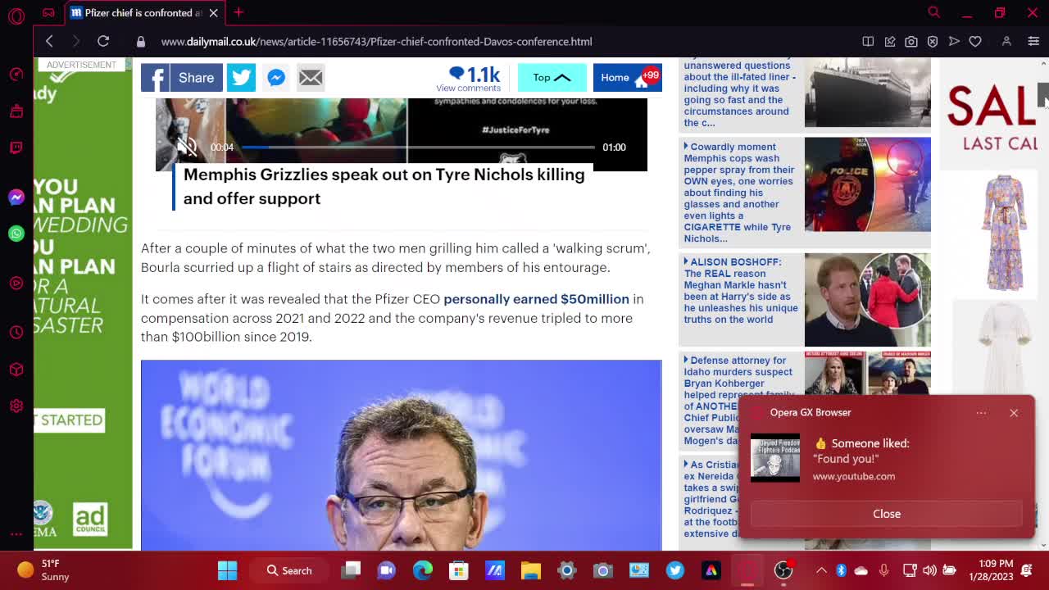Click the dress product in SALE ad
1049x590 pixels.
1004,233
